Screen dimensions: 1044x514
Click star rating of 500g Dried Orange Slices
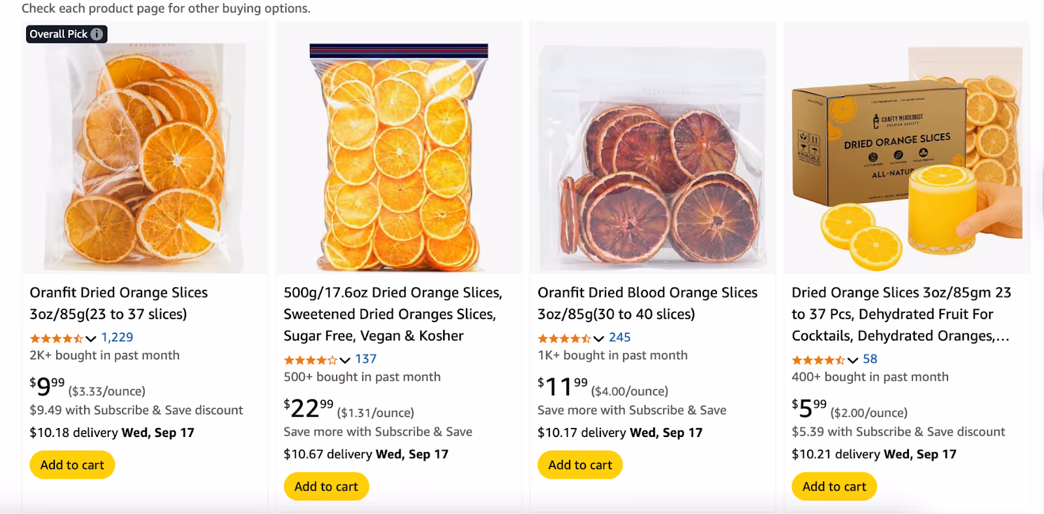pyautogui.click(x=310, y=359)
